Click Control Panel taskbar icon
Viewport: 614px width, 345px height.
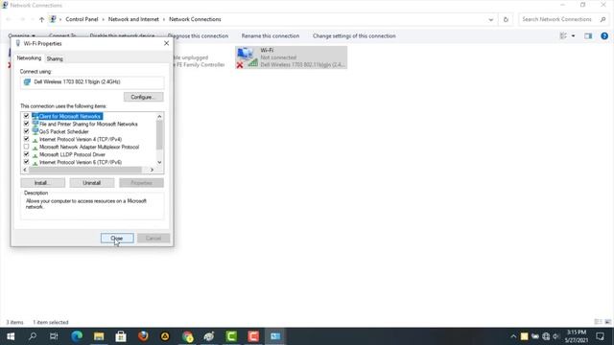pyautogui.click(x=275, y=336)
